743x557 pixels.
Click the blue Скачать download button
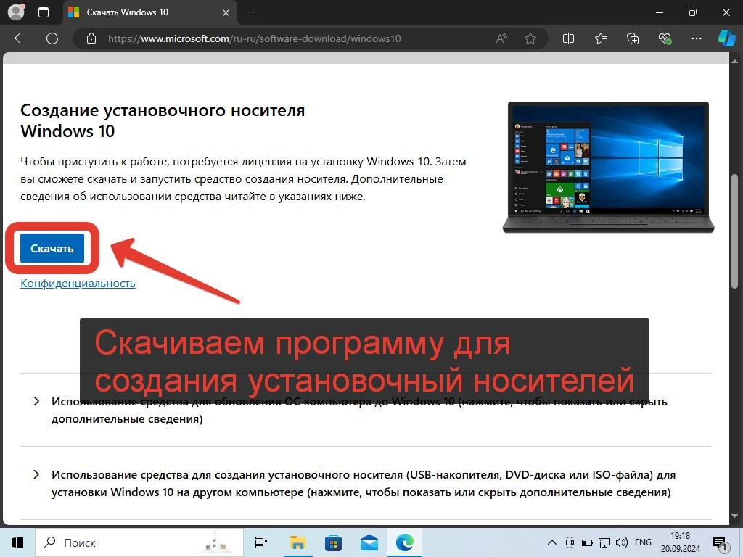click(52, 247)
